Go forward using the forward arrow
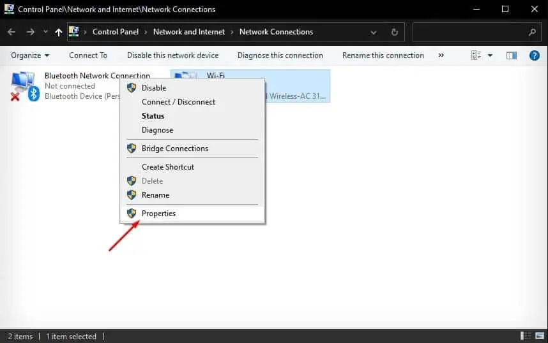The width and height of the screenshot is (548, 343). point(31,32)
